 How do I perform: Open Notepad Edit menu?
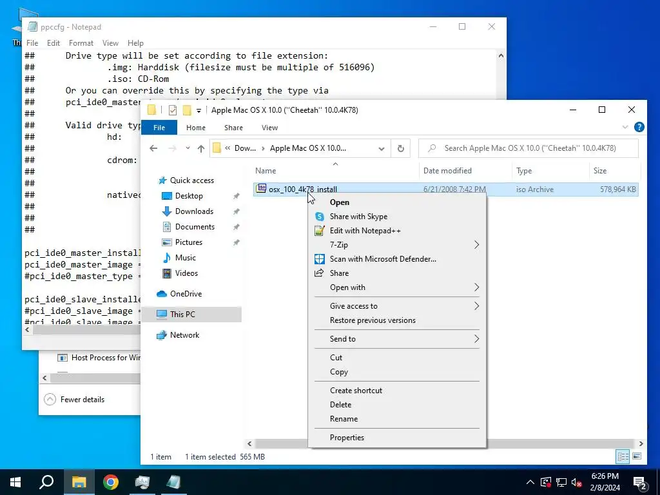click(53, 43)
